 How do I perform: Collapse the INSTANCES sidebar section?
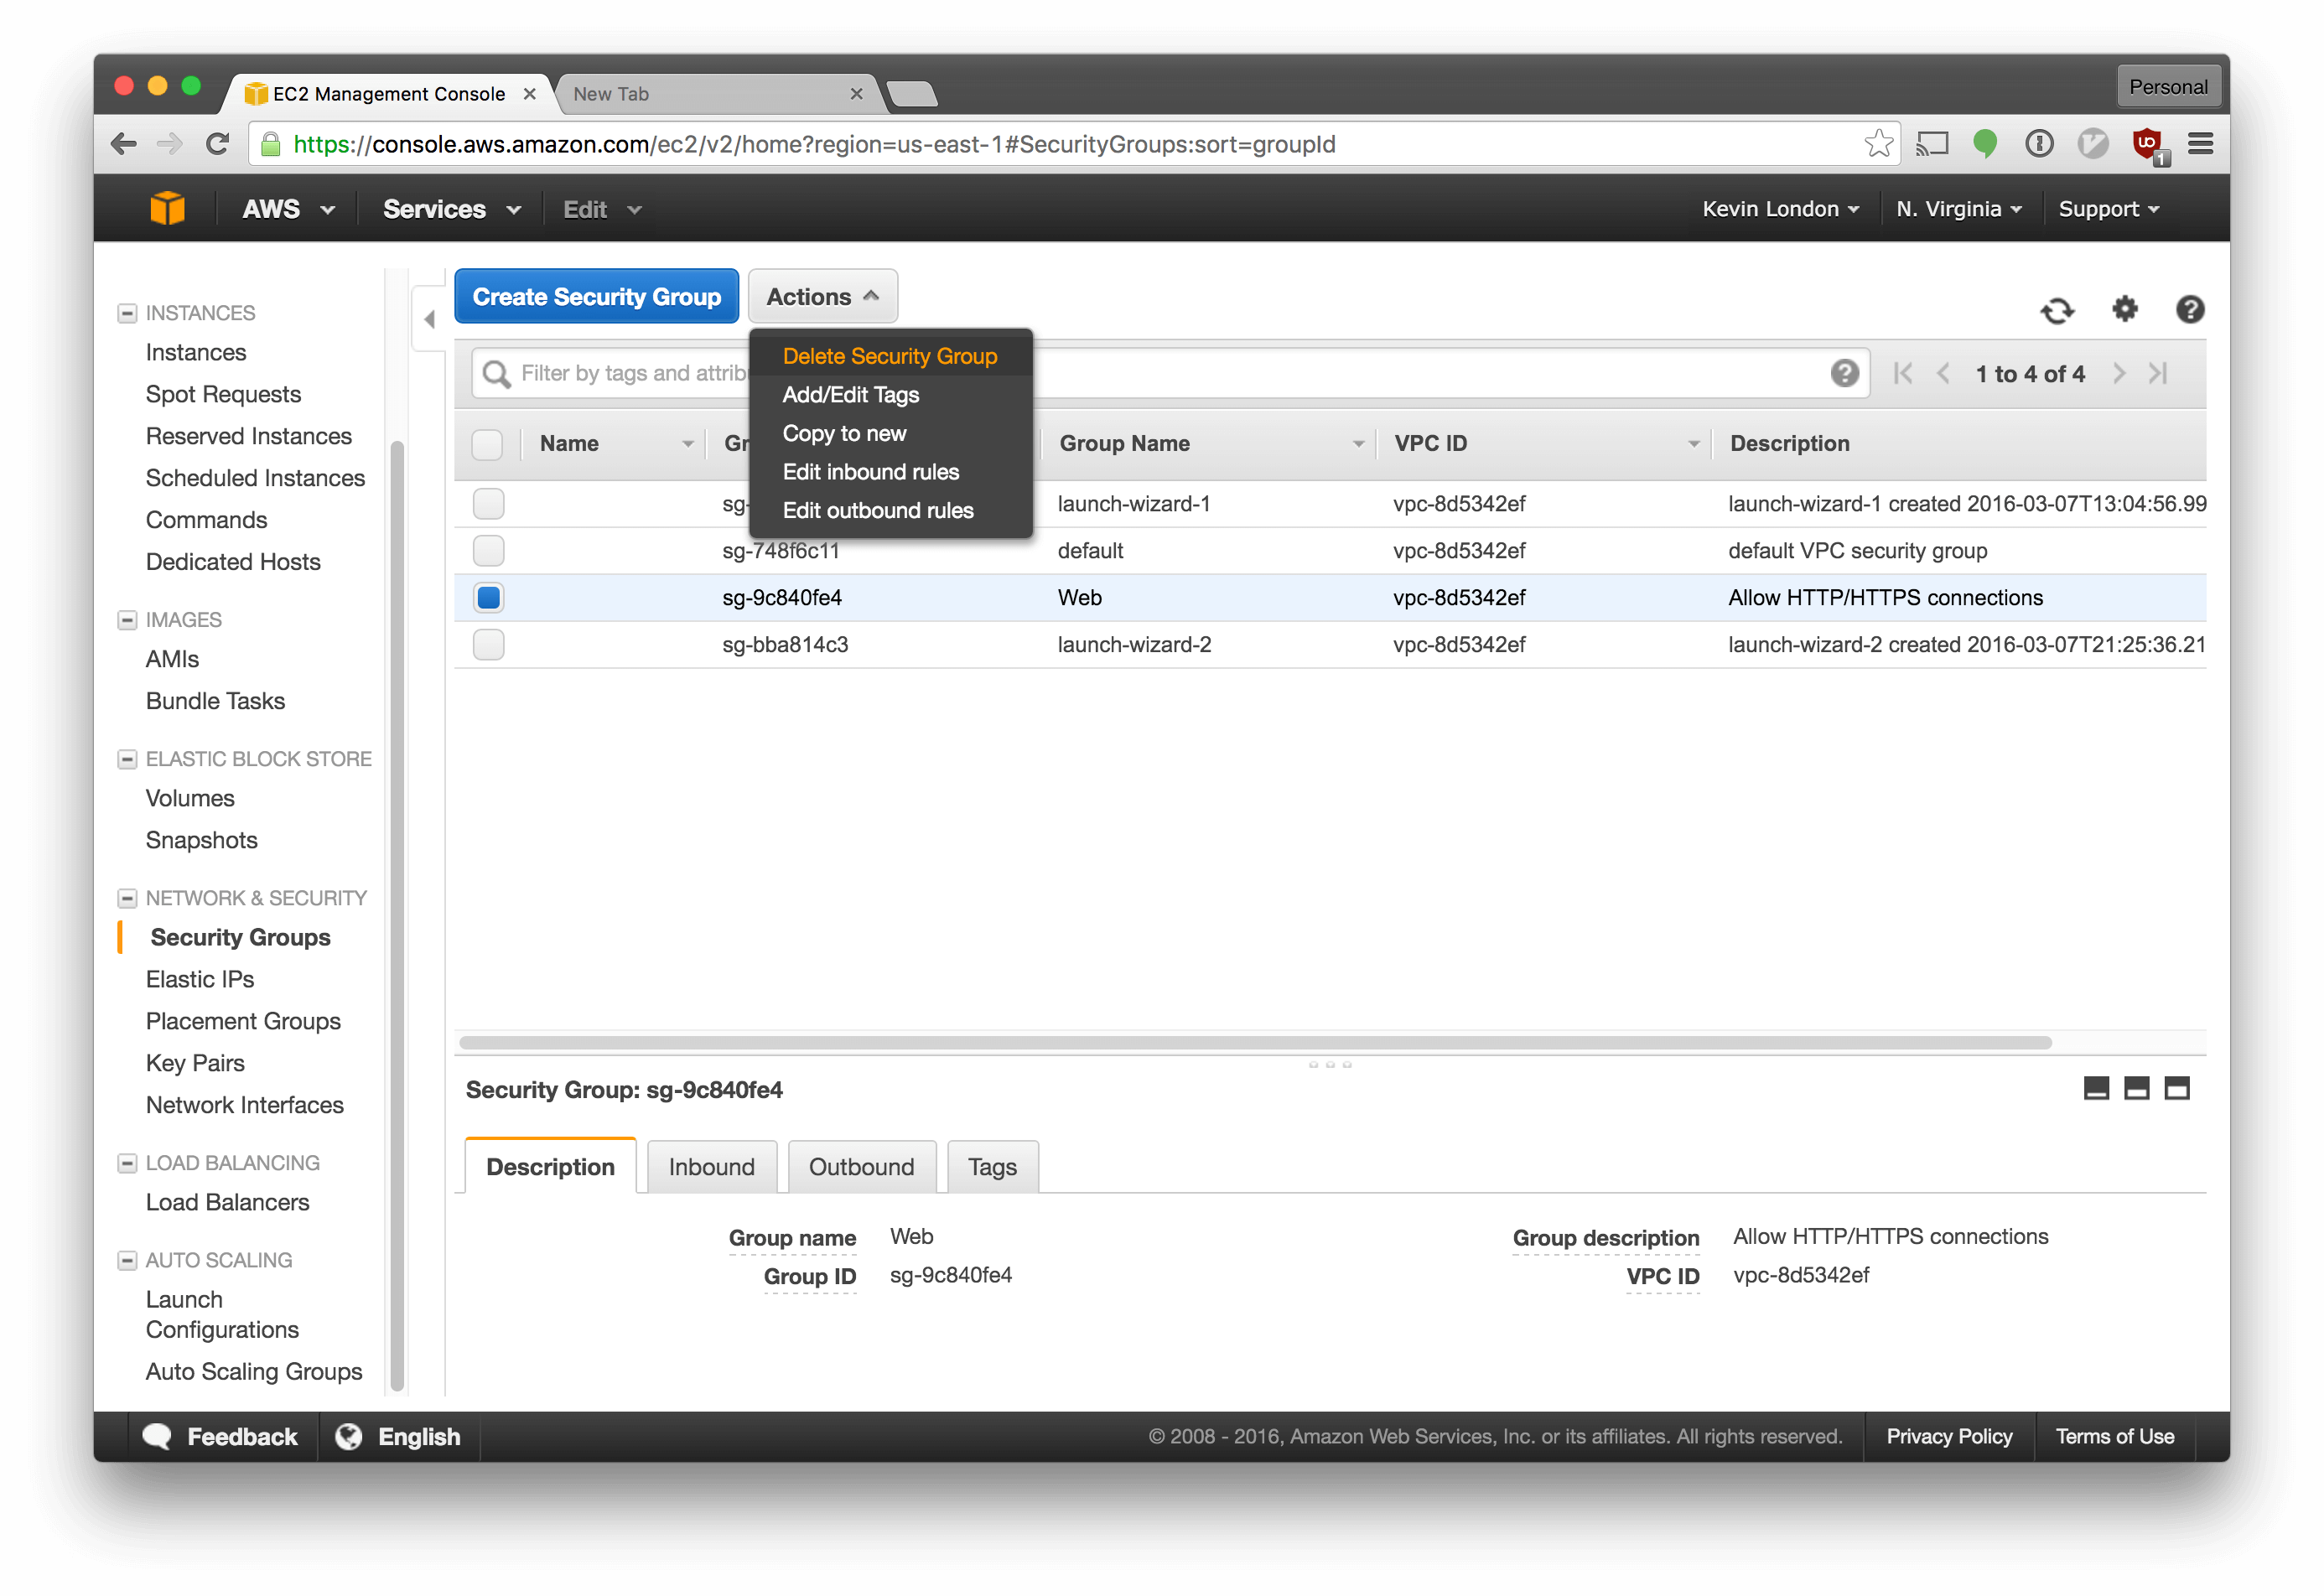tap(127, 313)
